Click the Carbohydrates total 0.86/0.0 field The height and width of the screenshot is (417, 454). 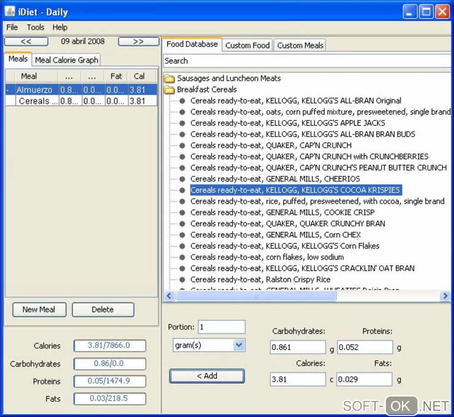pyautogui.click(x=109, y=364)
